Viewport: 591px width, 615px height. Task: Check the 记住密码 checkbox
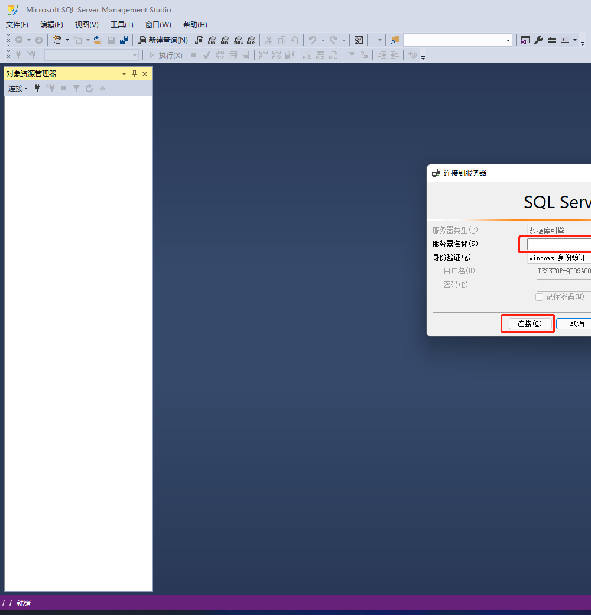point(539,297)
